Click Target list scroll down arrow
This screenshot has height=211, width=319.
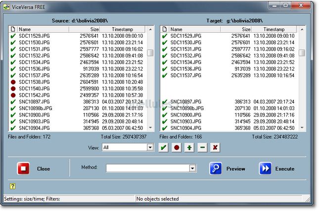(302, 128)
